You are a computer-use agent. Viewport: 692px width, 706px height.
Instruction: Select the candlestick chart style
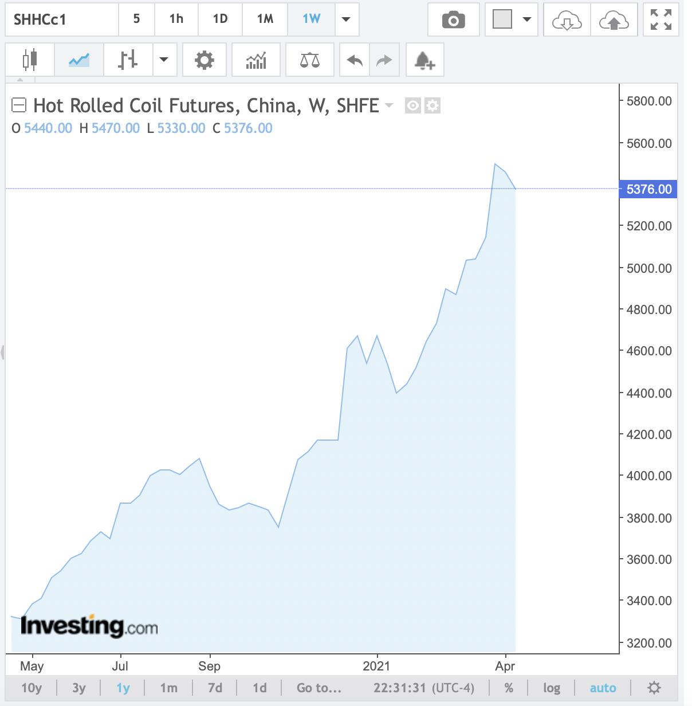coord(30,60)
